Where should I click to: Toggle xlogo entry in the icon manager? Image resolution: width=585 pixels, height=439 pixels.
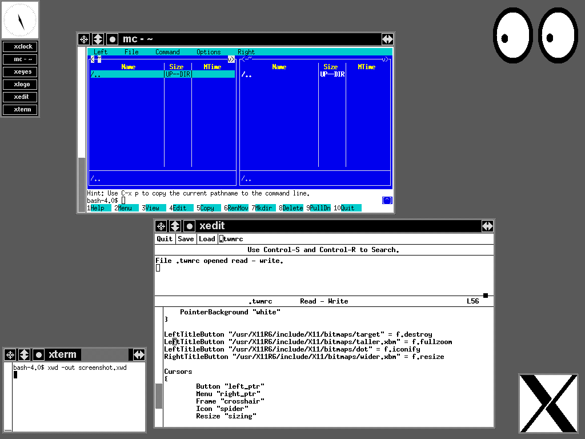click(21, 84)
